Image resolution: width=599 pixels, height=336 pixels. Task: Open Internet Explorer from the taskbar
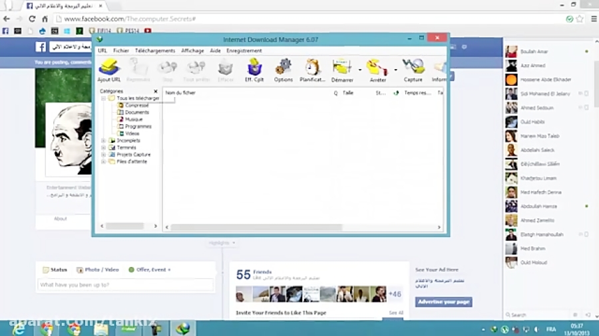click(19, 329)
